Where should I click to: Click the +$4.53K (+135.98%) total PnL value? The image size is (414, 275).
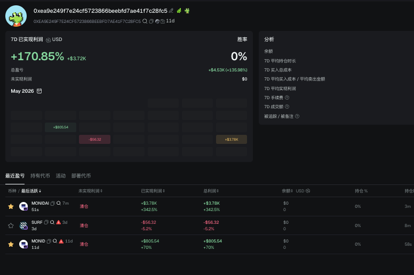pyautogui.click(x=228, y=70)
